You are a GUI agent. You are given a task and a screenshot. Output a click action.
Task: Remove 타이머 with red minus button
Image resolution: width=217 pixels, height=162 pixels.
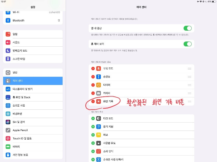tap(93, 85)
